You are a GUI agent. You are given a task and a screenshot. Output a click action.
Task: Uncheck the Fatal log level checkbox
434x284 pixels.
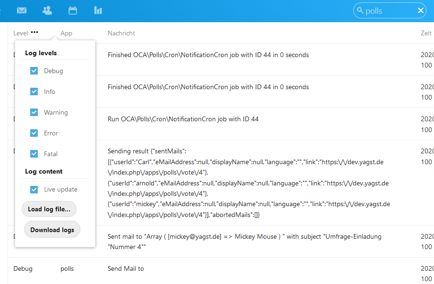pos(34,154)
